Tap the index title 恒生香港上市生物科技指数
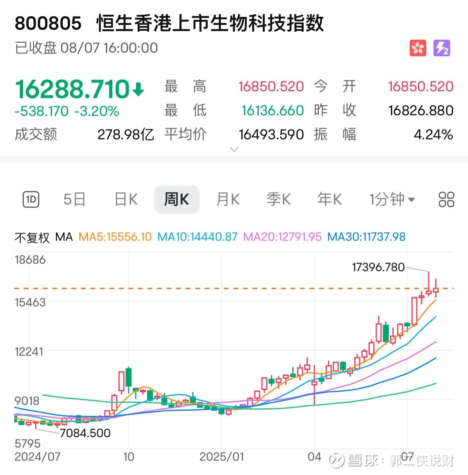The height and width of the screenshot is (475, 468). 210,23
